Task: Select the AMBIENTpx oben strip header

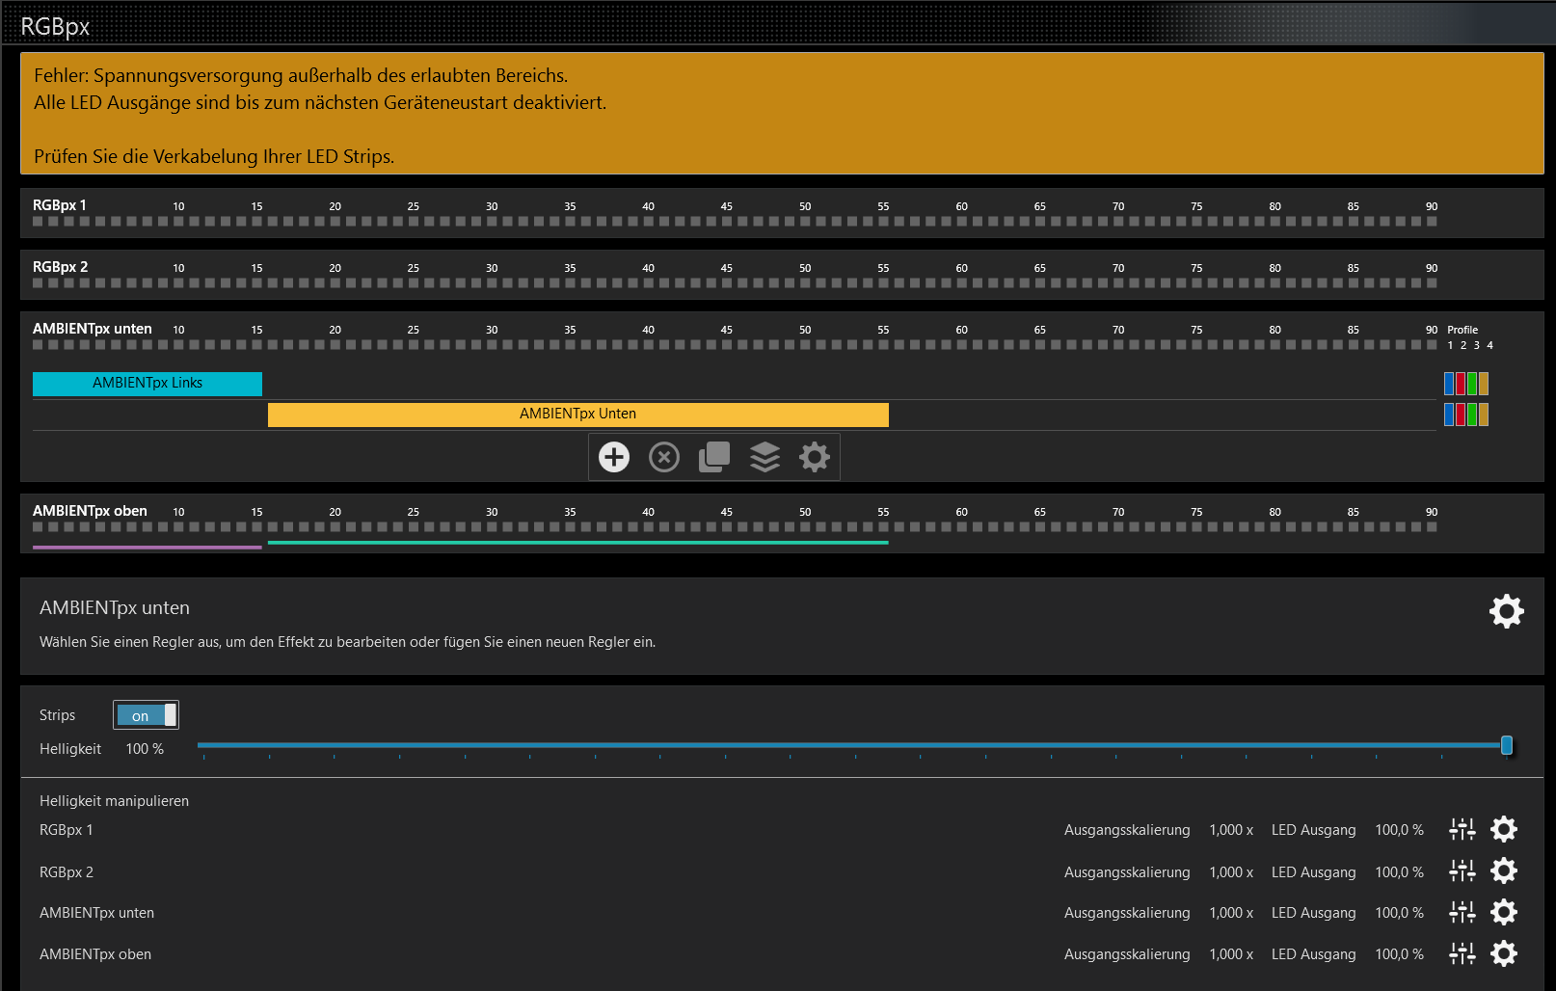Action: click(x=90, y=511)
